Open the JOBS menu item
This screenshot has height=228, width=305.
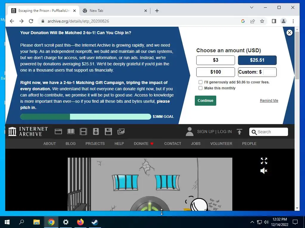pyautogui.click(x=195, y=144)
